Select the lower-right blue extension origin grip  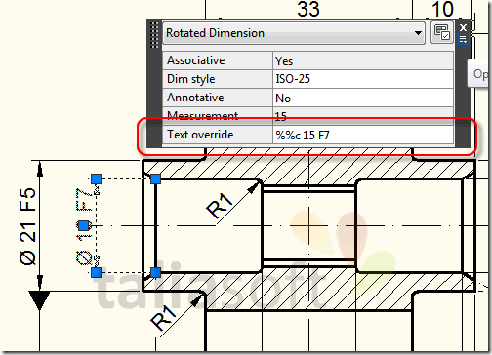click(155, 272)
